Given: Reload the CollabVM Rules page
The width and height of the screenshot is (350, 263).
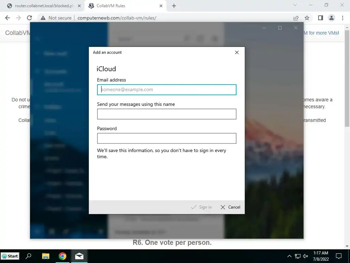Looking at the screenshot, I should click(x=29, y=18).
